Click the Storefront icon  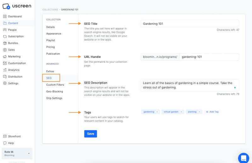5,136
